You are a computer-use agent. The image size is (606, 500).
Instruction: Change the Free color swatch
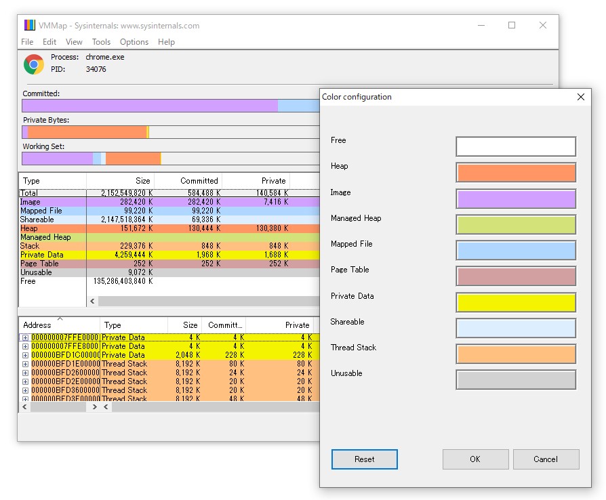[x=515, y=146]
